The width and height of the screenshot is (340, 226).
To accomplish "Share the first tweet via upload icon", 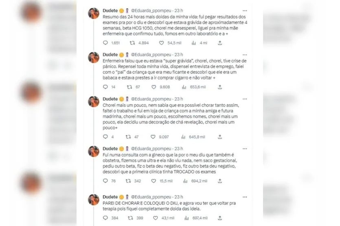I will 219,43.
